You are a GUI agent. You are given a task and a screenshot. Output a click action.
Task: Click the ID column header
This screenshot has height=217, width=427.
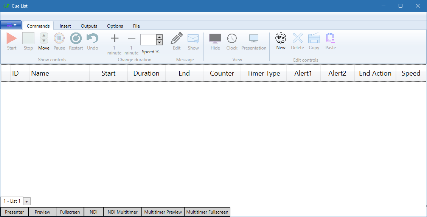tap(19, 73)
